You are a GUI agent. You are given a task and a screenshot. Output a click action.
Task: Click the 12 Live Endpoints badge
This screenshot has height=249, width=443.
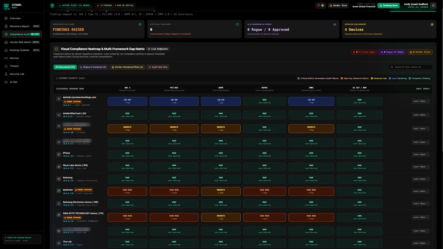158,49
